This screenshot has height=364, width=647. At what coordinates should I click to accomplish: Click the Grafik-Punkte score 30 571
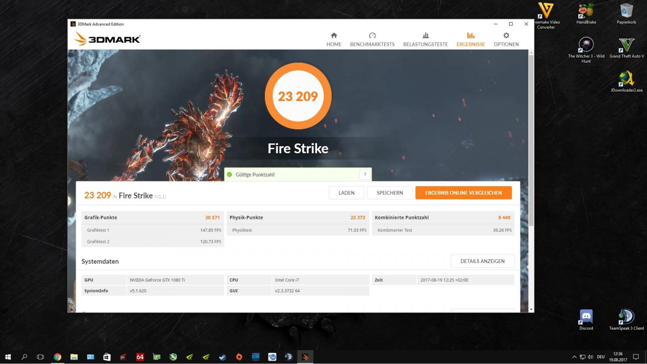click(212, 217)
